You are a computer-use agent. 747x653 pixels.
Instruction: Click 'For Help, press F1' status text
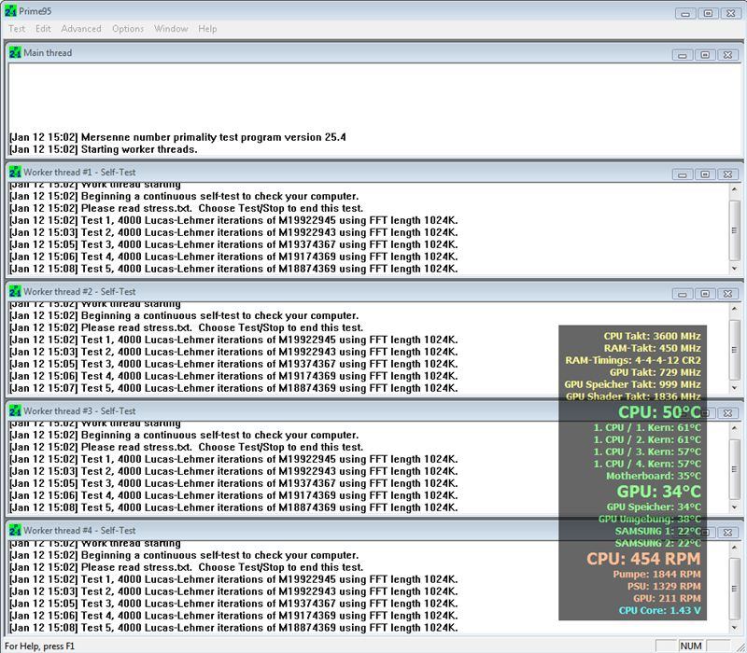click(x=39, y=646)
